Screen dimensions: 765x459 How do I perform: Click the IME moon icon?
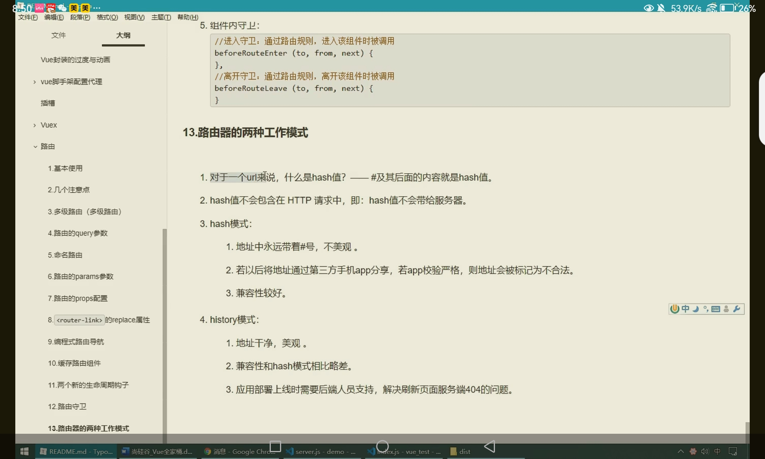[x=696, y=309]
